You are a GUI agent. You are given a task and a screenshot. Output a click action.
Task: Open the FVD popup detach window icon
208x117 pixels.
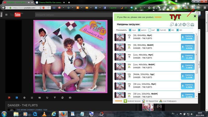point(172,24)
